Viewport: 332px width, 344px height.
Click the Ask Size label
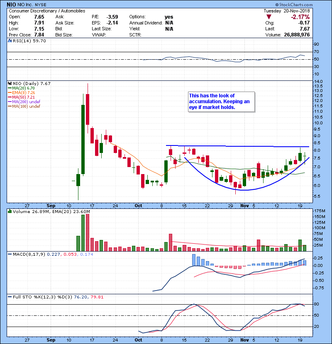point(65,23)
